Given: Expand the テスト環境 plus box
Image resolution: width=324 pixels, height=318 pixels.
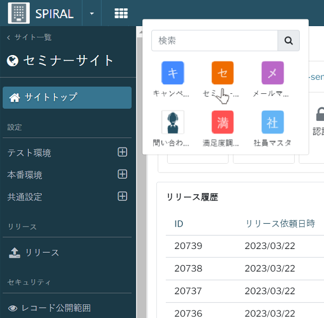Looking at the screenshot, I should click(x=122, y=152).
